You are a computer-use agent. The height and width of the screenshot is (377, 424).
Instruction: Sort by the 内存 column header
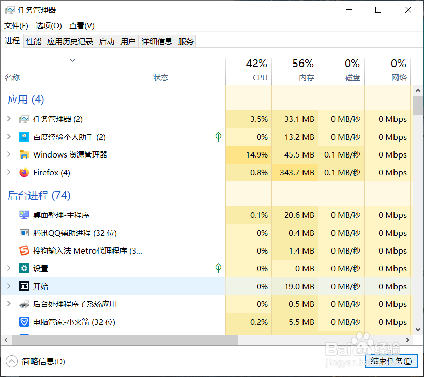click(x=295, y=71)
